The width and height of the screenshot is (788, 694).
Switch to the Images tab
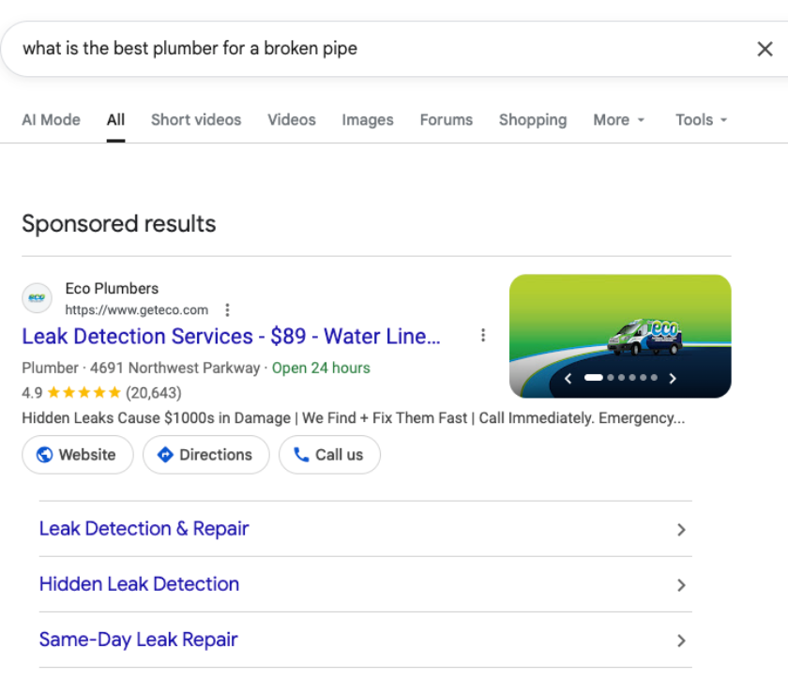coord(368,120)
